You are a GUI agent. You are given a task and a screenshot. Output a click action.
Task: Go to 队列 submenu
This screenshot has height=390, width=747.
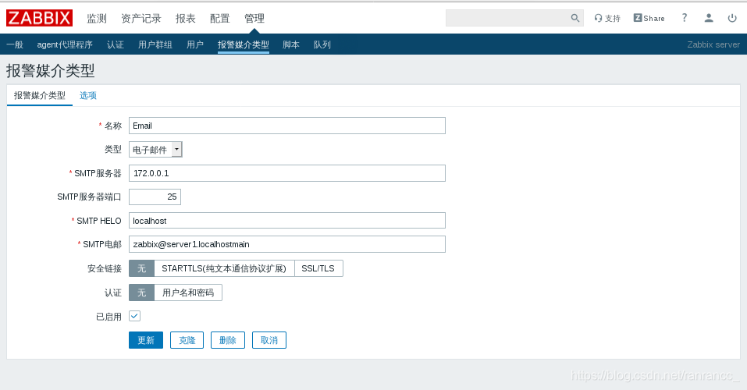point(322,44)
